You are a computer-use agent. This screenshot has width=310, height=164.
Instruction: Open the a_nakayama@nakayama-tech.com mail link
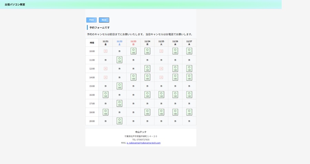point(144,143)
